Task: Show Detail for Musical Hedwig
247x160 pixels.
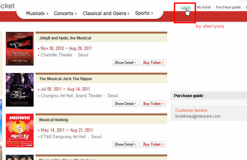Action: click(x=125, y=144)
